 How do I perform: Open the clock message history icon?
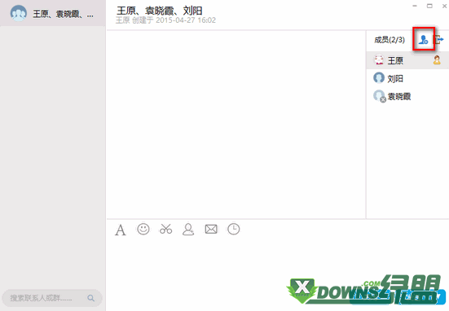234,229
